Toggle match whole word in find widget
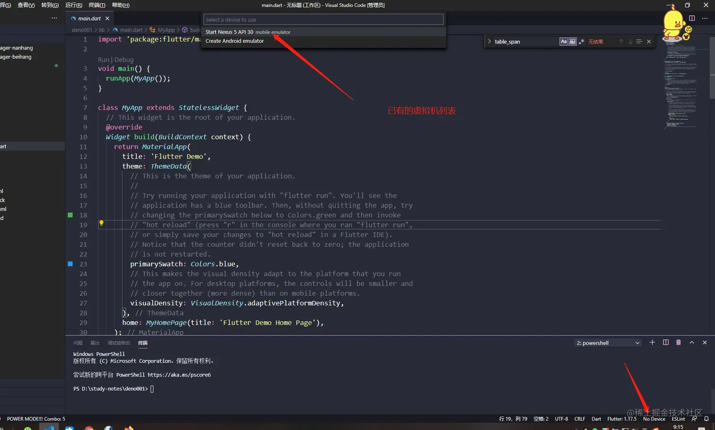 tap(572, 42)
